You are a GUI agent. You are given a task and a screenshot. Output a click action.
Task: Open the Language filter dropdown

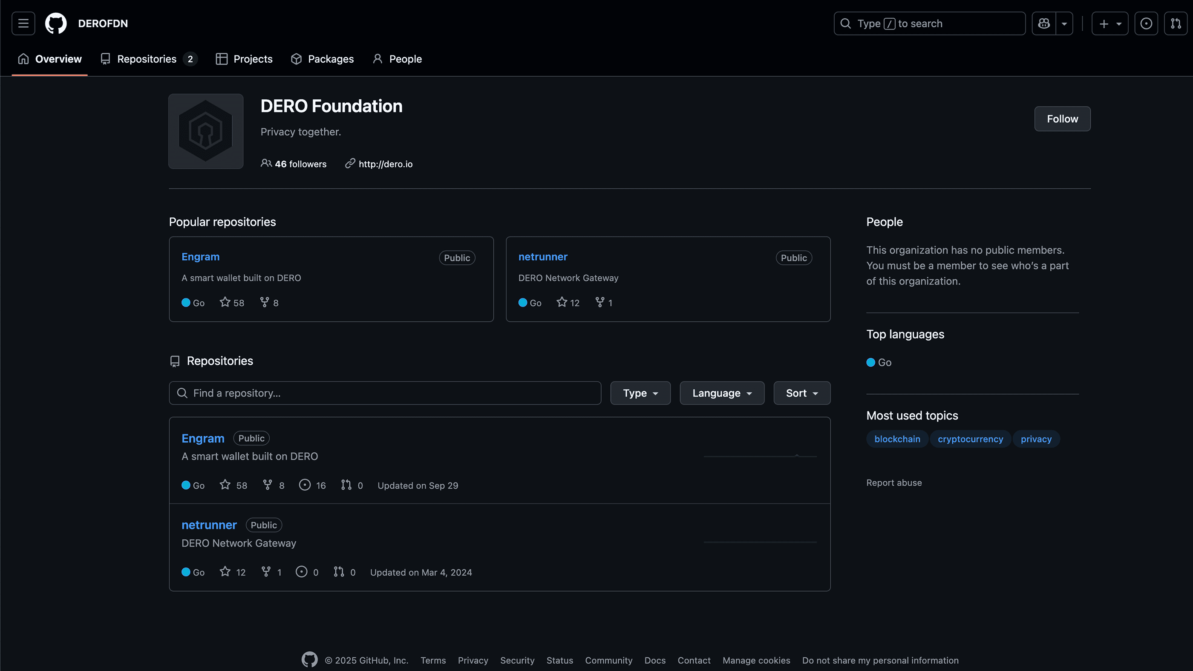click(x=721, y=393)
